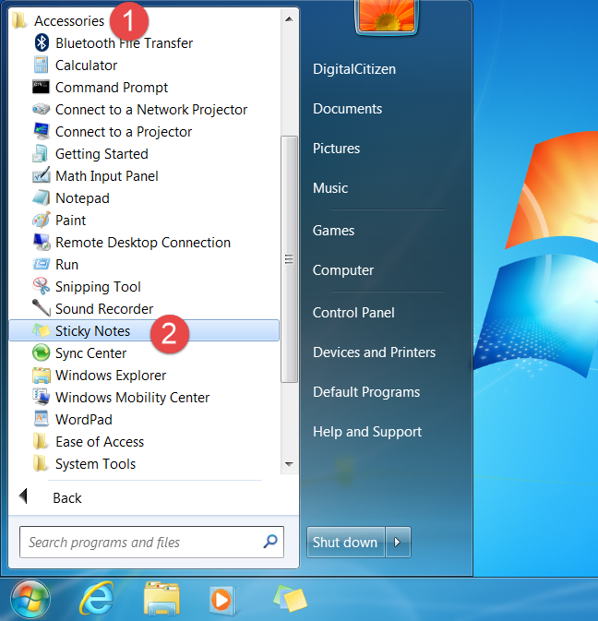Click the Snipping Tool label
The width and height of the screenshot is (598, 621).
[x=98, y=287]
